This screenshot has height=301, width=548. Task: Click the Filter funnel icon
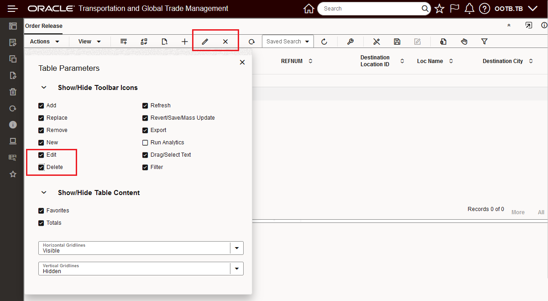(x=484, y=41)
